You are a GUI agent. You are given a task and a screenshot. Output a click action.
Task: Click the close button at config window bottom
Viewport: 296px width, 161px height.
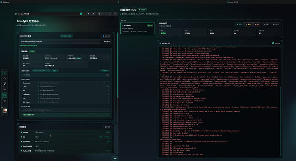coord(115,158)
